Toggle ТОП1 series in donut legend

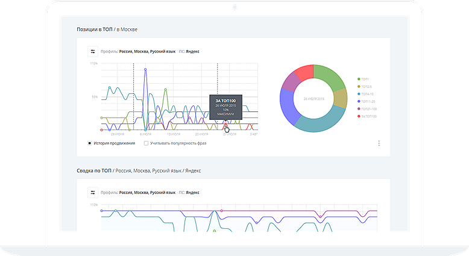tap(363, 79)
